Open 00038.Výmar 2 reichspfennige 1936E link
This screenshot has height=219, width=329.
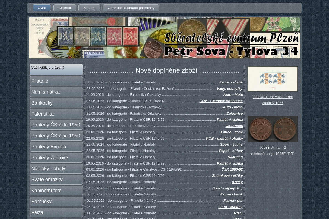(273, 151)
